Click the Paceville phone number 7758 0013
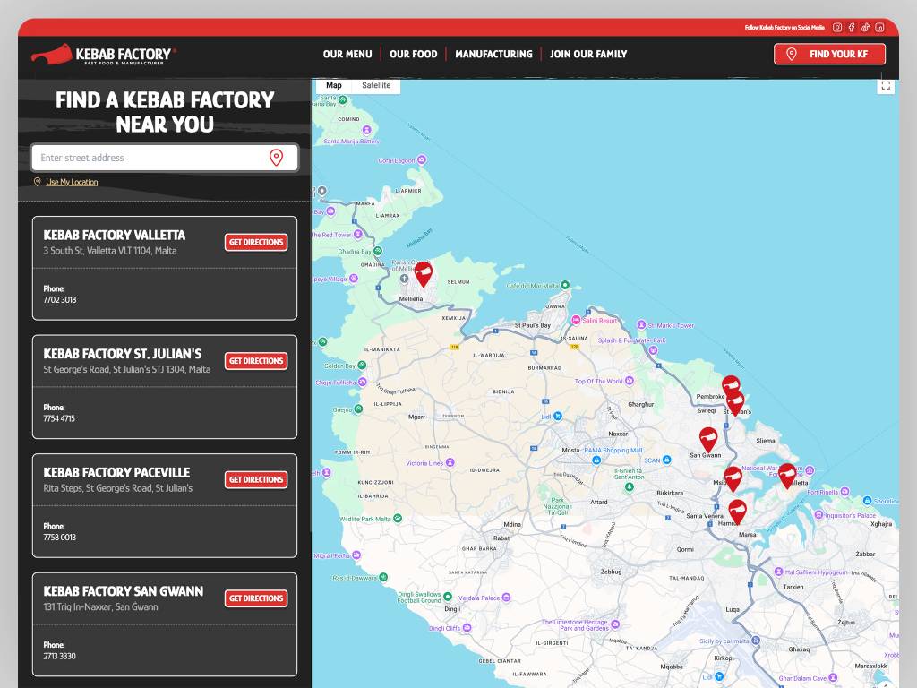This screenshot has width=917, height=688. coord(60,537)
